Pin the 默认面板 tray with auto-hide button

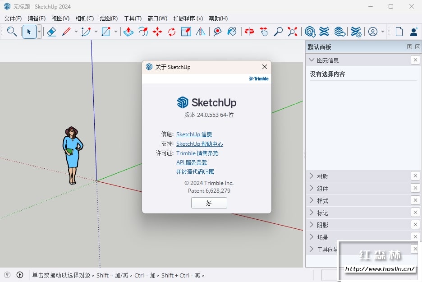[x=409, y=46]
